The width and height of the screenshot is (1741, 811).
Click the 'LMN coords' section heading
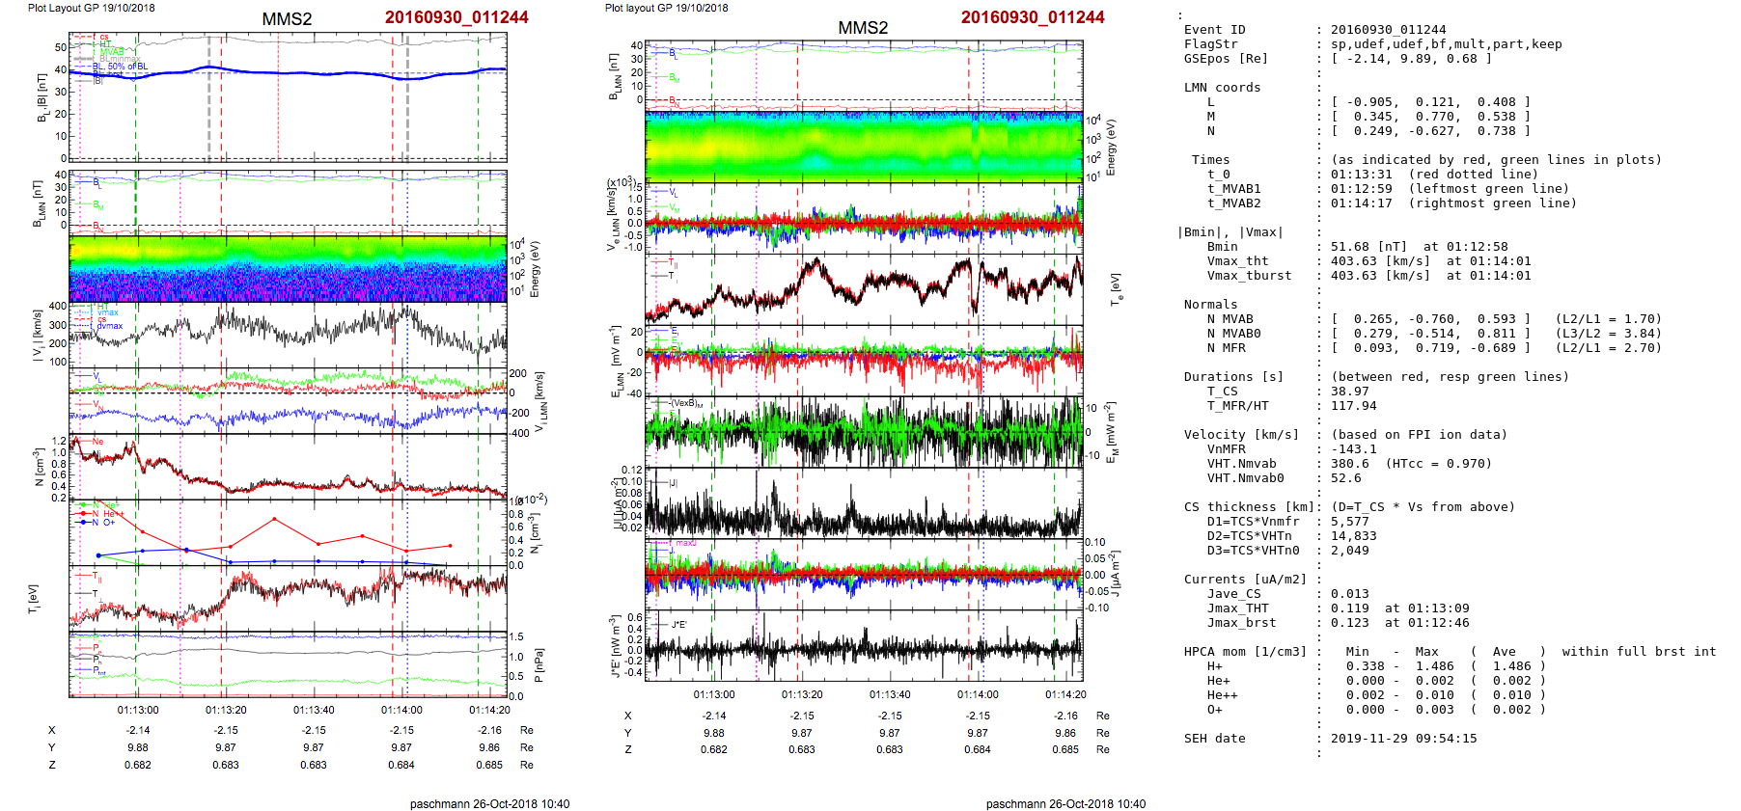(x=1222, y=88)
